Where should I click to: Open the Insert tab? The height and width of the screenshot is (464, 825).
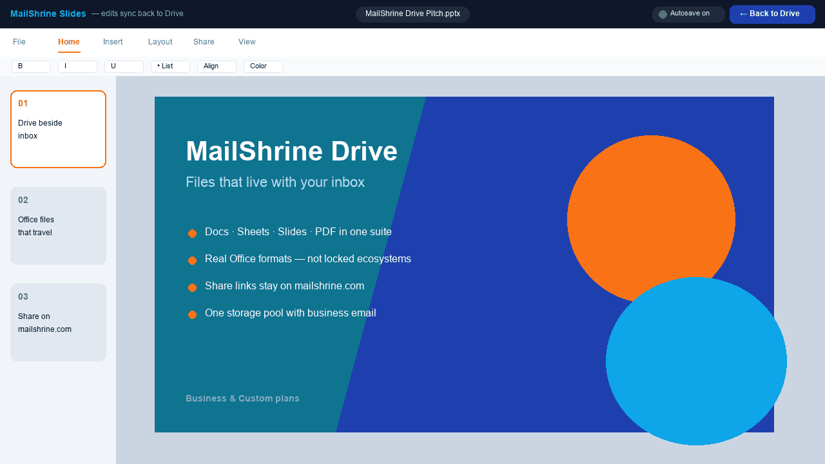tap(113, 42)
